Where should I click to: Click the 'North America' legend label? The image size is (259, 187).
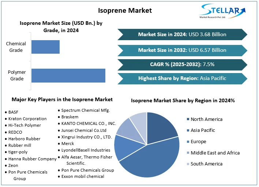206,119
